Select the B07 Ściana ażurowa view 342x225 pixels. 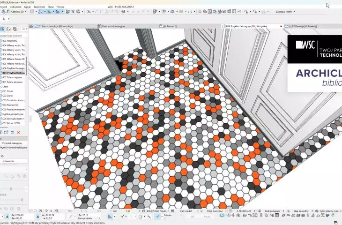13,82
